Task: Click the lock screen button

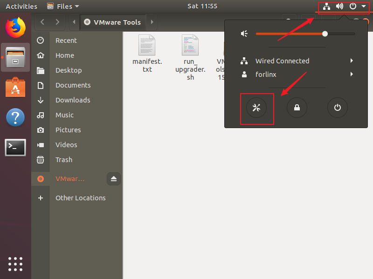Action: pos(297,108)
